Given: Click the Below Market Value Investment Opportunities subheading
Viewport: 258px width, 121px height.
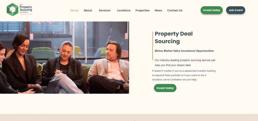Looking at the screenshot, I should (184, 51).
